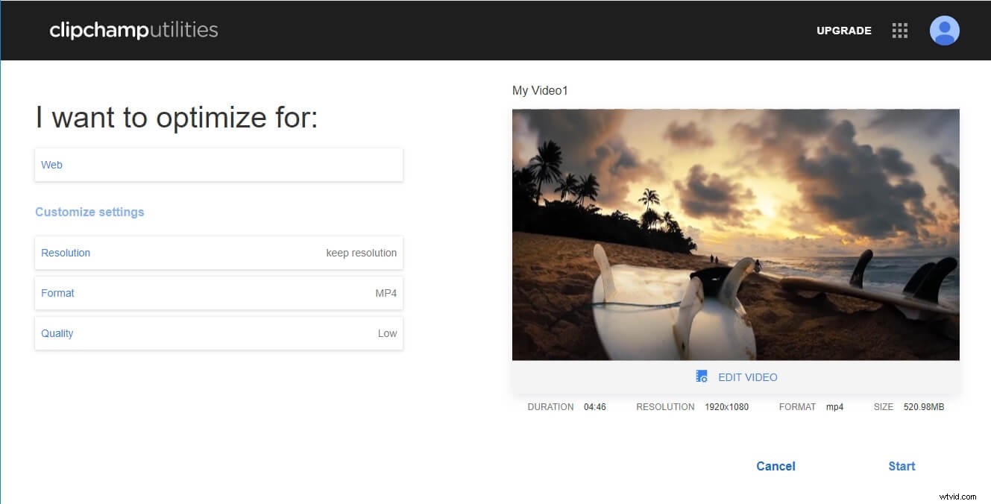Click the DURATION value 04:46
The width and height of the screenshot is (991, 504).
(x=594, y=406)
